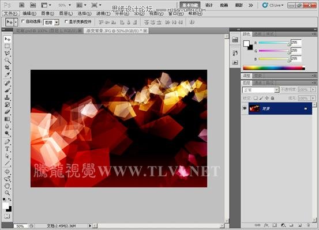Enable the 显示变换控件 checkbox
Image resolution: width=319 pixels, height=230 pixels.
66,21
